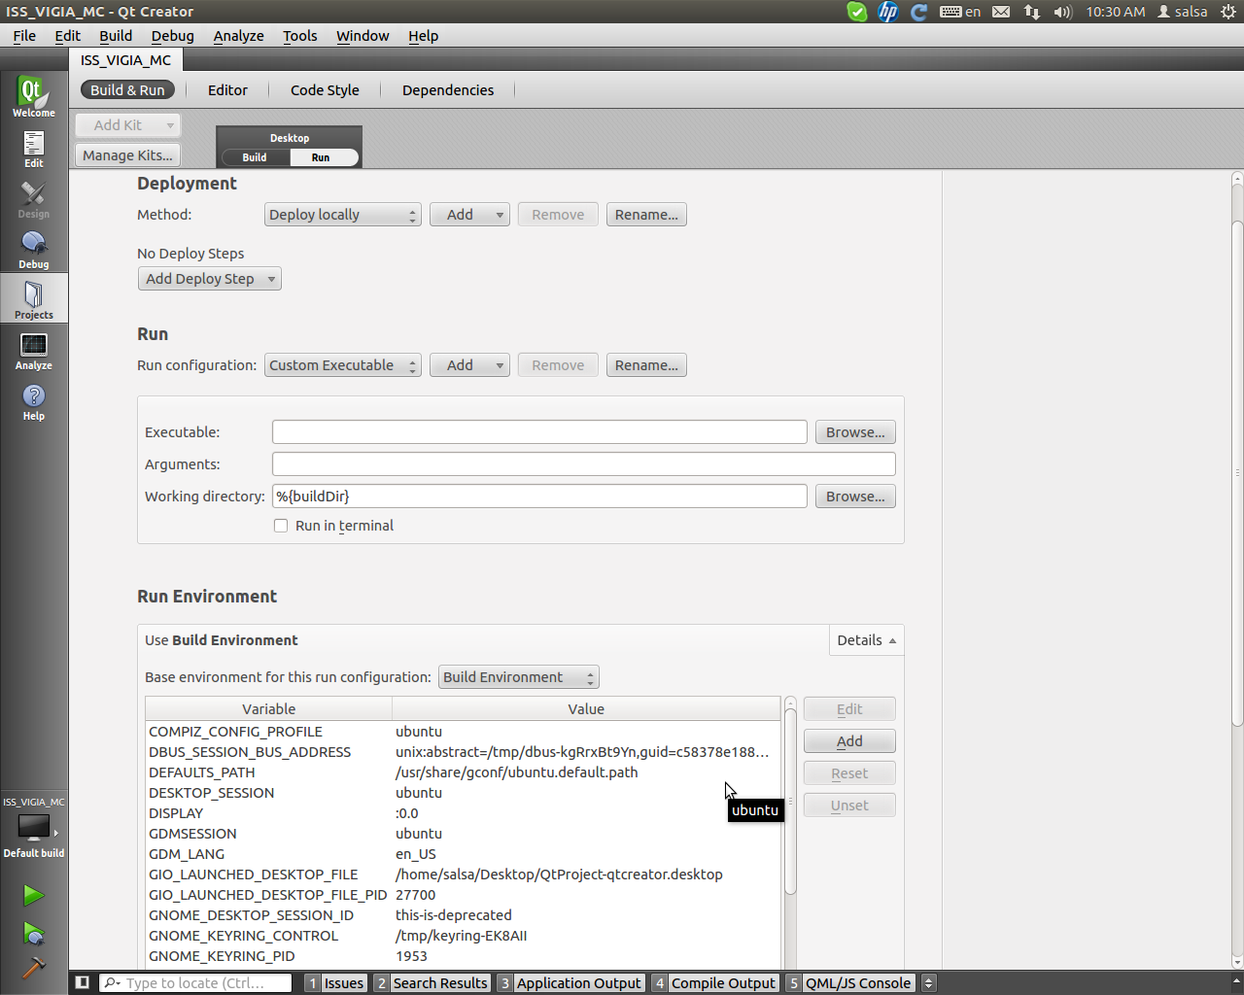This screenshot has height=995, width=1244.
Task: Browse for the Executable
Action: click(855, 432)
